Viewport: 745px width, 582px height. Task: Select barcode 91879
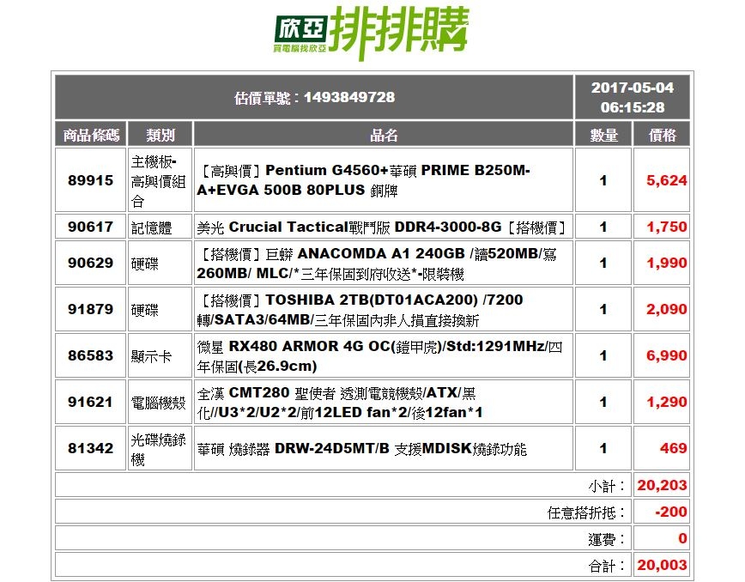pos(90,309)
